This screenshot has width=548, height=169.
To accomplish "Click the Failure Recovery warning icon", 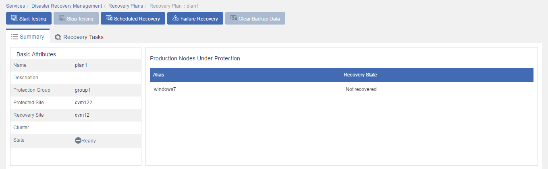I will pyautogui.click(x=175, y=19).
